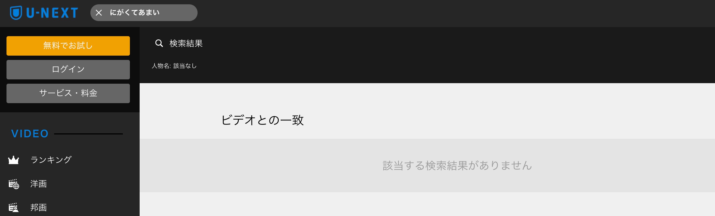Open サービス・料金 page

(68, 93)
